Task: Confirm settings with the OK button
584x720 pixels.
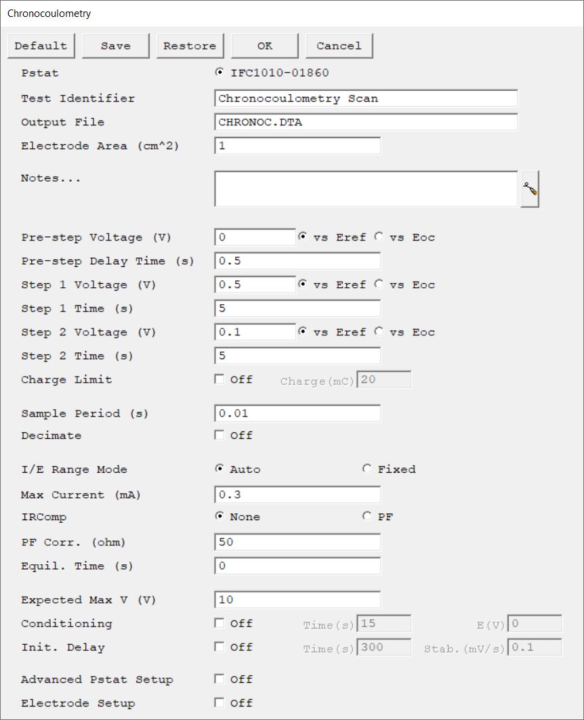Action: tap(265, 46)
